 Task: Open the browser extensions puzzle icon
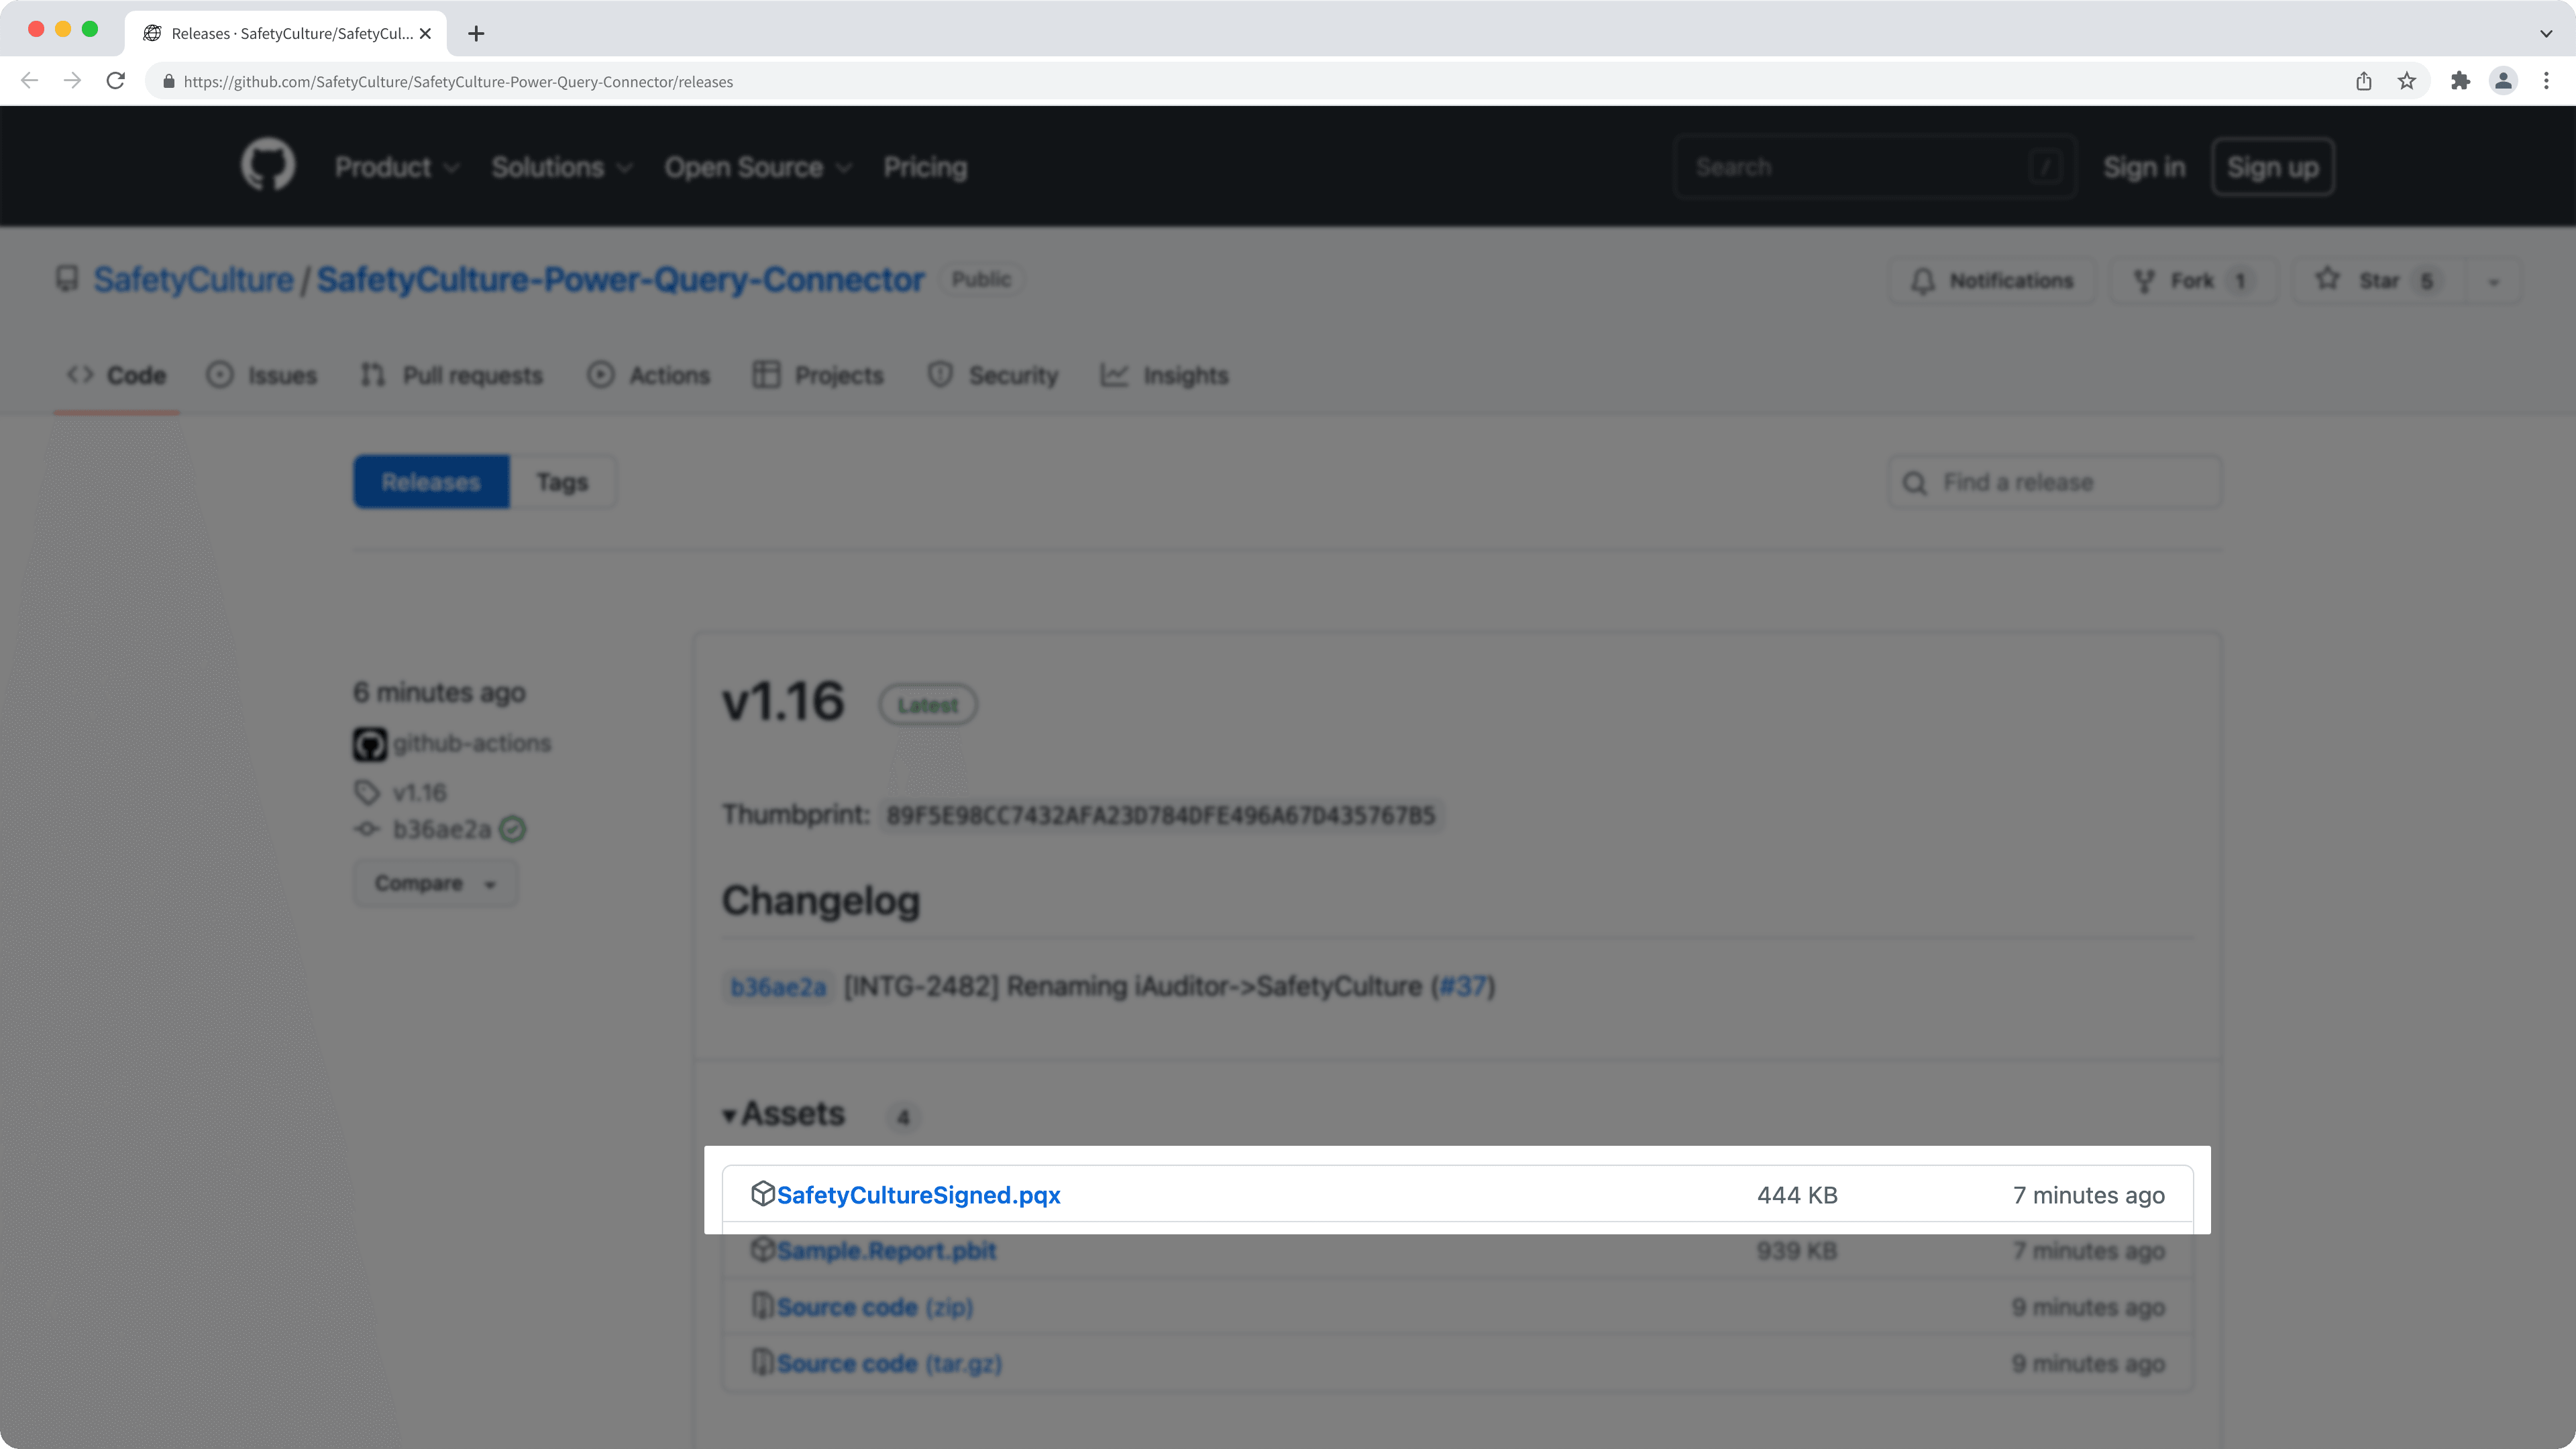(2460, 81)
